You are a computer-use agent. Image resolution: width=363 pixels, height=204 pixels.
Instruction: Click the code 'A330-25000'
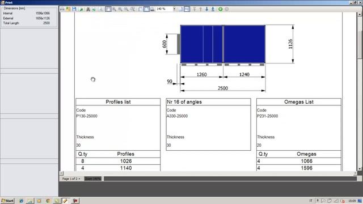177,116
